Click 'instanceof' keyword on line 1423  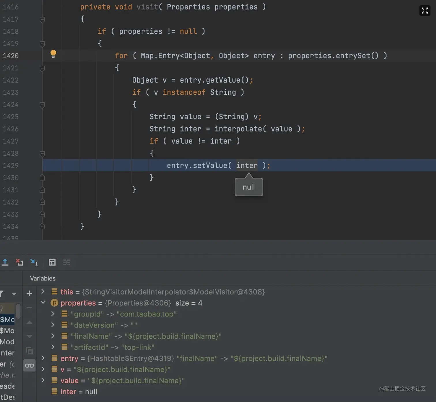pos(184,92)
